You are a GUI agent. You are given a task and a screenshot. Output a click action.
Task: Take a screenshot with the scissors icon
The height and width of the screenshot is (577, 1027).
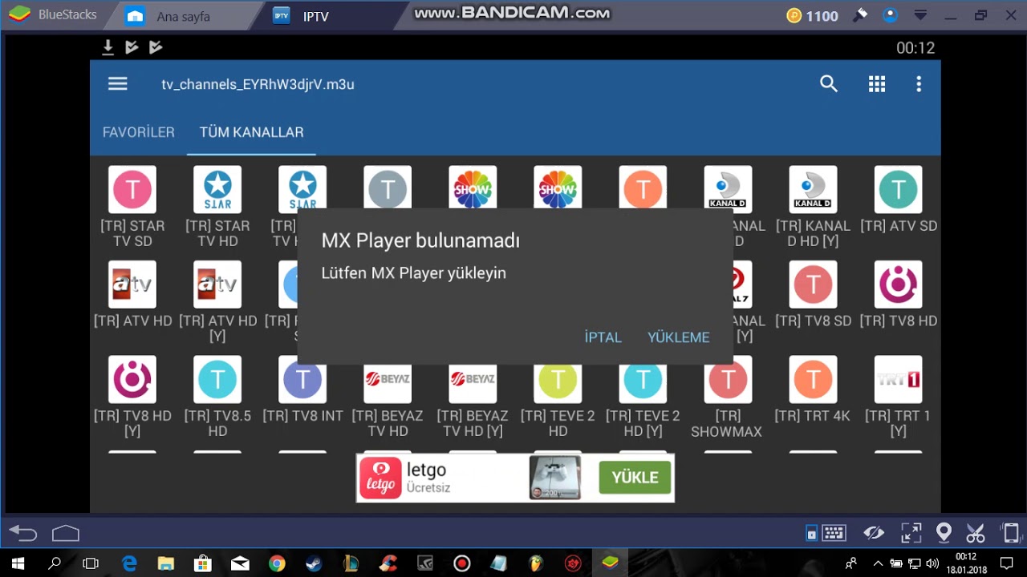976,533
